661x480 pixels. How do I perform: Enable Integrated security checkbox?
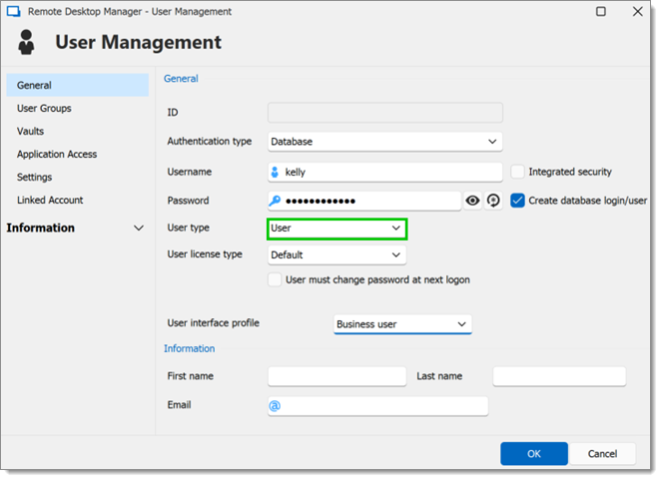[x=517, y=172]
